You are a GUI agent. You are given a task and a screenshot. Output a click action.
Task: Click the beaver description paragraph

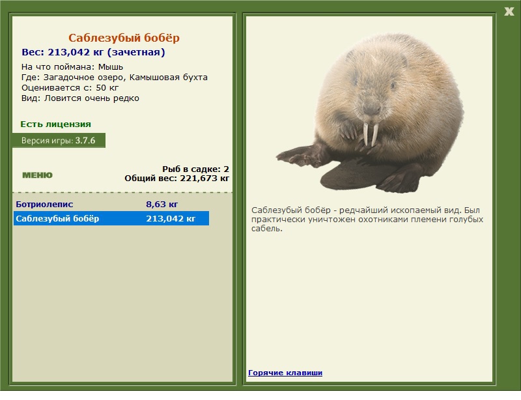coord(367,220)
